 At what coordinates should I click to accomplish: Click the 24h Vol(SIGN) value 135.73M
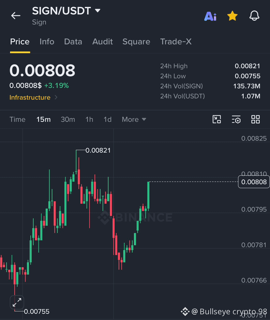[247, 86]
